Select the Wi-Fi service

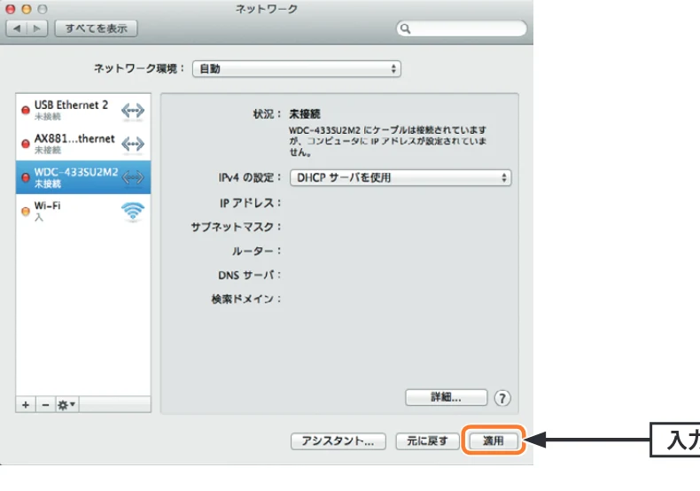83,211
